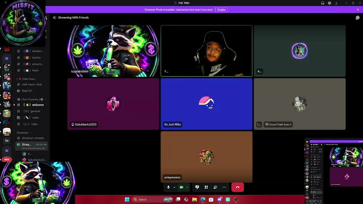Open the shoutout-stream channel
363x204 pixels.
[31, 138]
